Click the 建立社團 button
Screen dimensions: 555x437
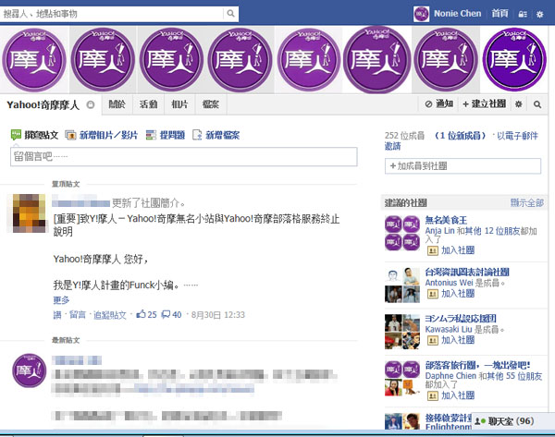pos(485,104)
